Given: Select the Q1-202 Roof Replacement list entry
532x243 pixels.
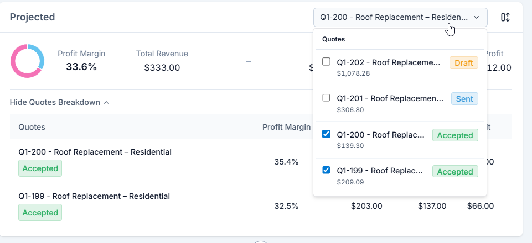Looking at the screenshot, I should 390,62.
